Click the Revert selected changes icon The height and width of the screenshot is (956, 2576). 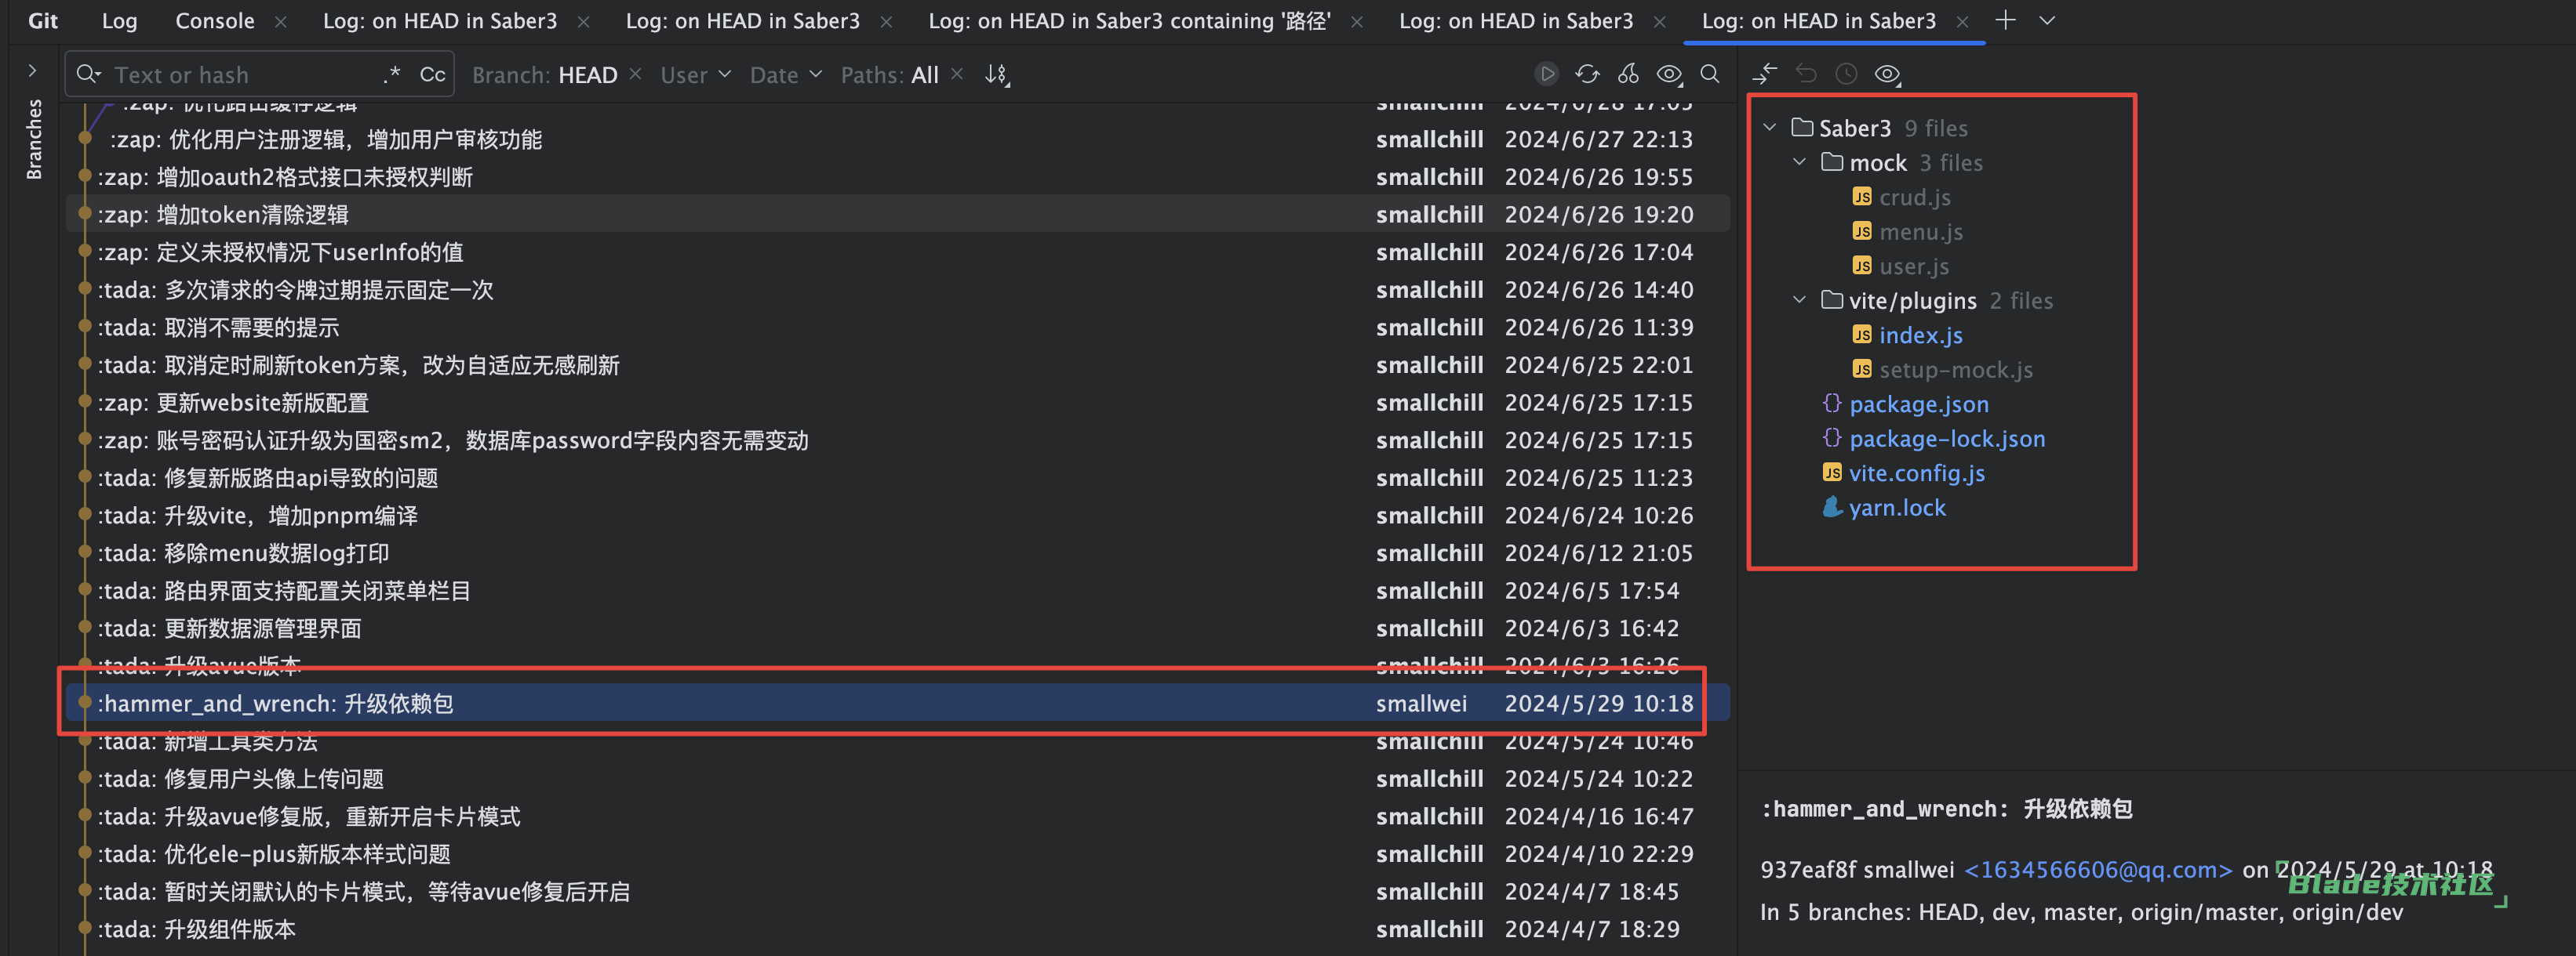pyautogui.click(x=1806, y=74)
